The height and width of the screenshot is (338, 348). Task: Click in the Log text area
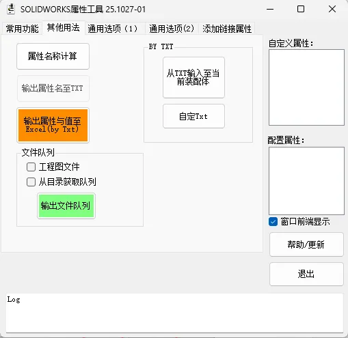point(174,313)
